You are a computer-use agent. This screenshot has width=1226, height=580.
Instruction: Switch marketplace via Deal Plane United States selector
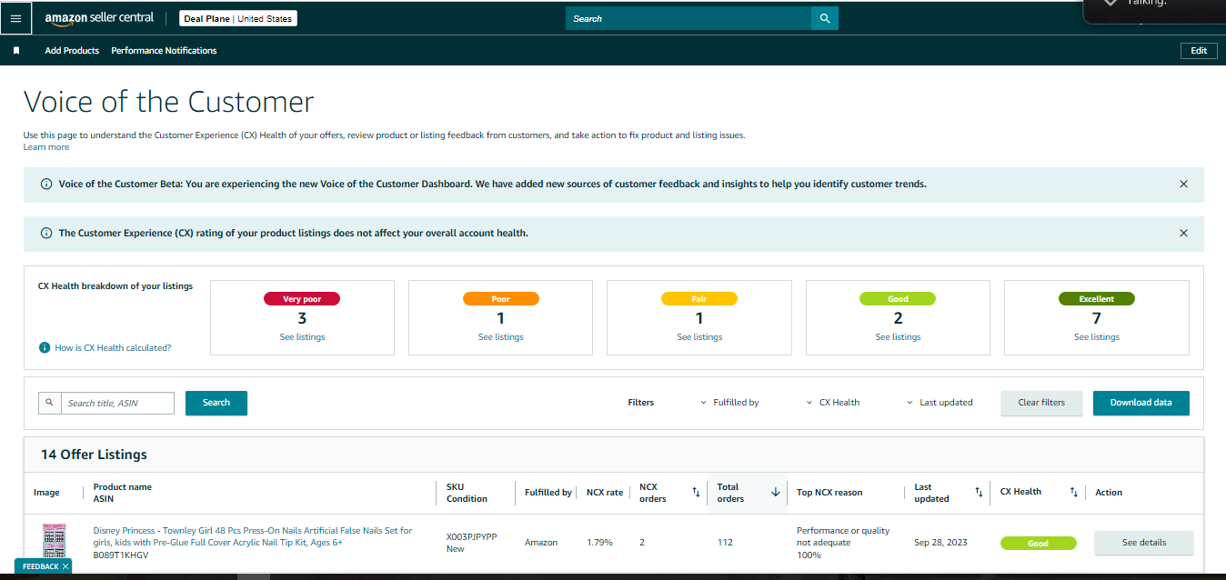(237, 18)
